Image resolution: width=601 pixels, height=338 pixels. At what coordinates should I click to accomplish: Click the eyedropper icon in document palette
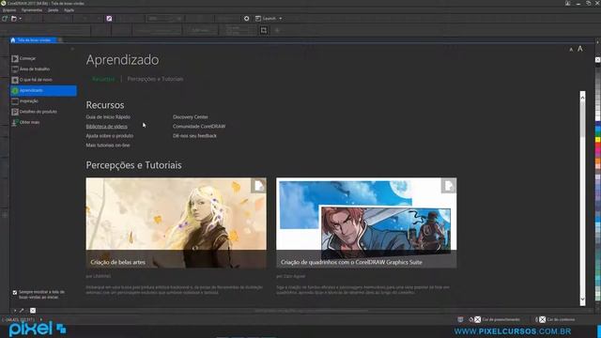(22, 311)
